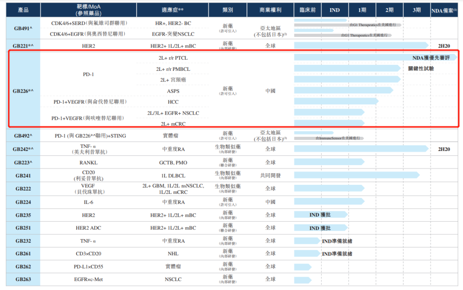The width and height of the screenshot is (463, 290).
Task: Select the HER2 ADC target cell
Action: [88, 228]
